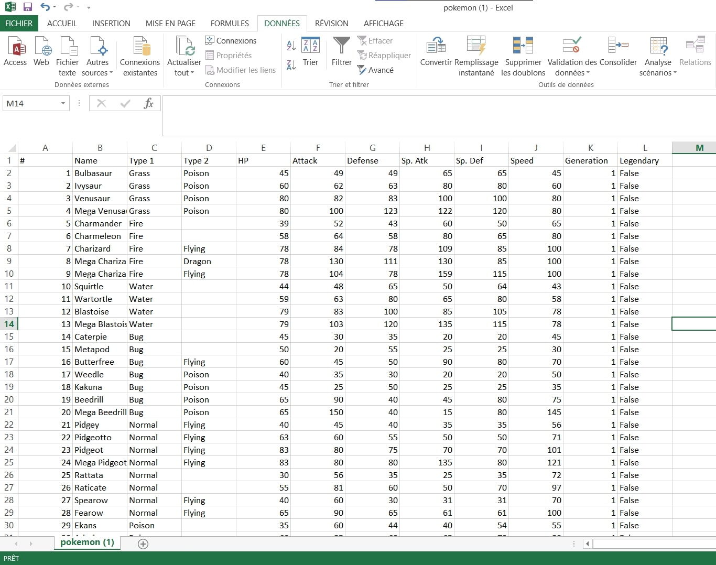Click the horizontal scrollbar left arrow

588,544
